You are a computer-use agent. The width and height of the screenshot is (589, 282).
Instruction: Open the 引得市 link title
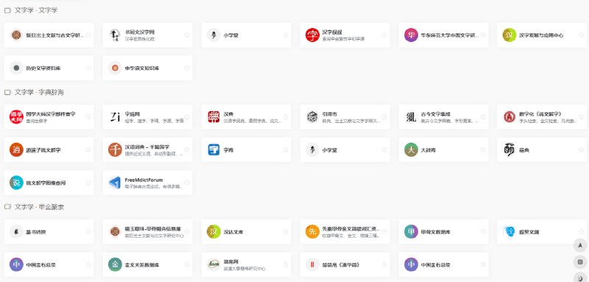tap(329, 114)
